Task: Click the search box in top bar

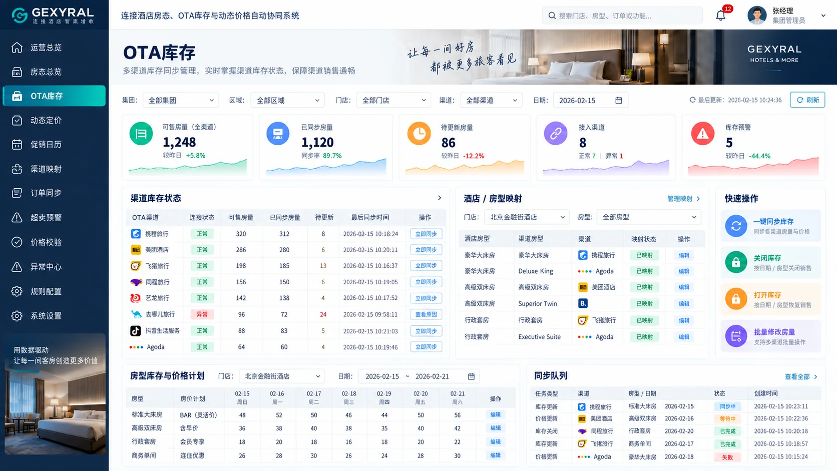Action: point(622,16)
